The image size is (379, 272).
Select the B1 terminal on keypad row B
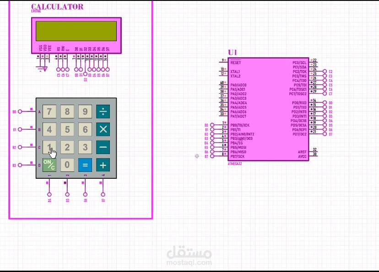point(20,129)
